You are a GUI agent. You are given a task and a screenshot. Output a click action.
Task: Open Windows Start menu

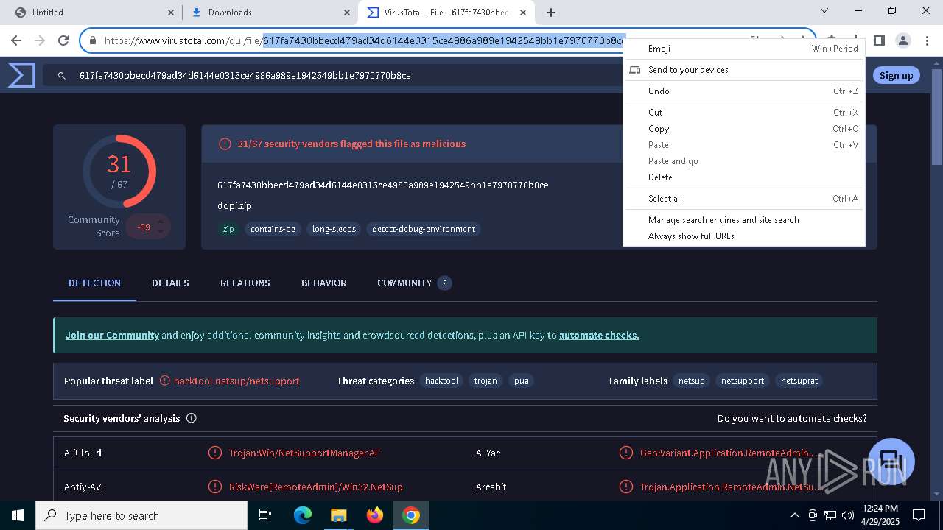click(18, 515)
